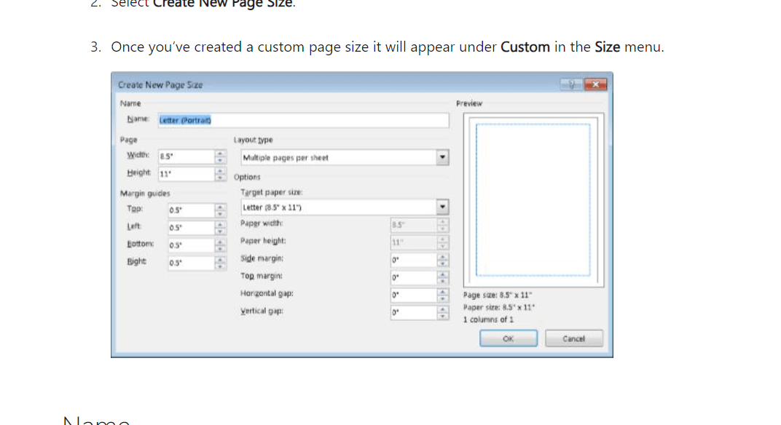Click the bold word 'Size' in step 3
Screen dimensions: 781x425
[x=607, y=47]
